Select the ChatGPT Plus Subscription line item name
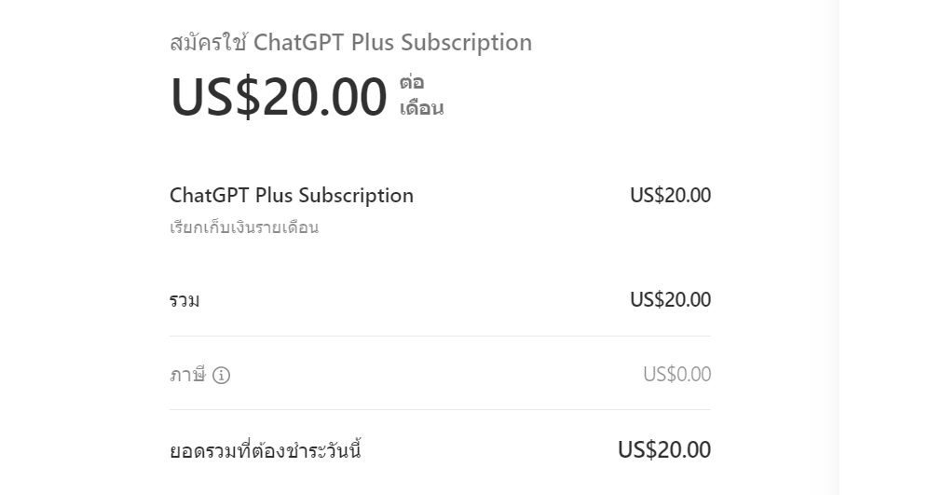Viewport: 942px width, 495px height. pyautogui.click(x=292, y=196)
